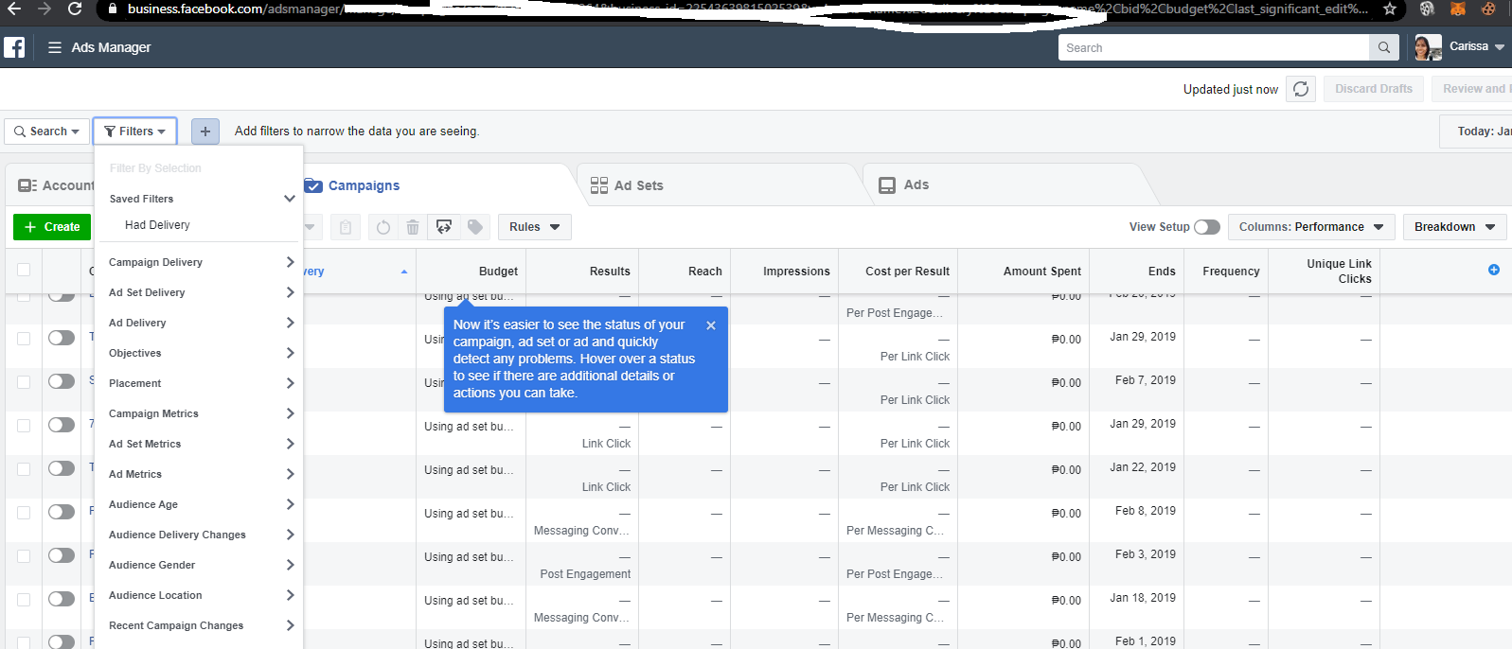
Task: Select the Had Delivery saved filter
Action: click(157, 225)
